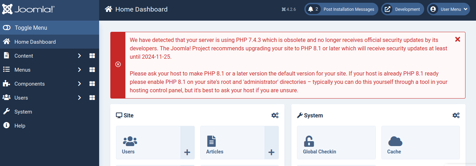Viewport: 476px width, 166px height.
Task: Open the Components sidebar item
Action: coord(29,84)
